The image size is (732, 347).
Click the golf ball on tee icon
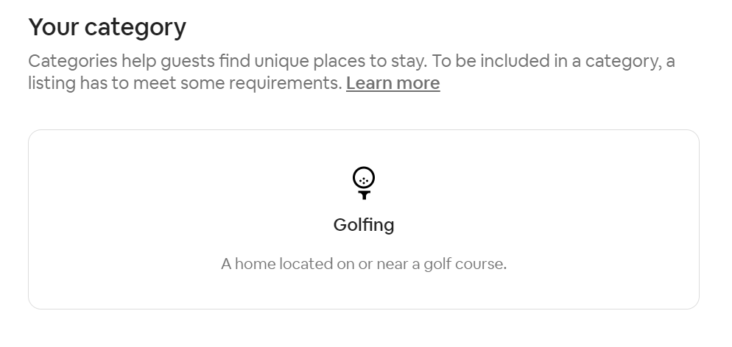point(364,183)
